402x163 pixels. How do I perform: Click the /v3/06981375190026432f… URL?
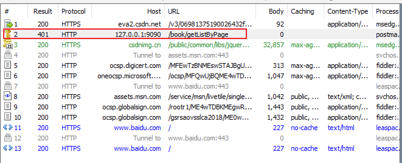click(x=210, y=24)
